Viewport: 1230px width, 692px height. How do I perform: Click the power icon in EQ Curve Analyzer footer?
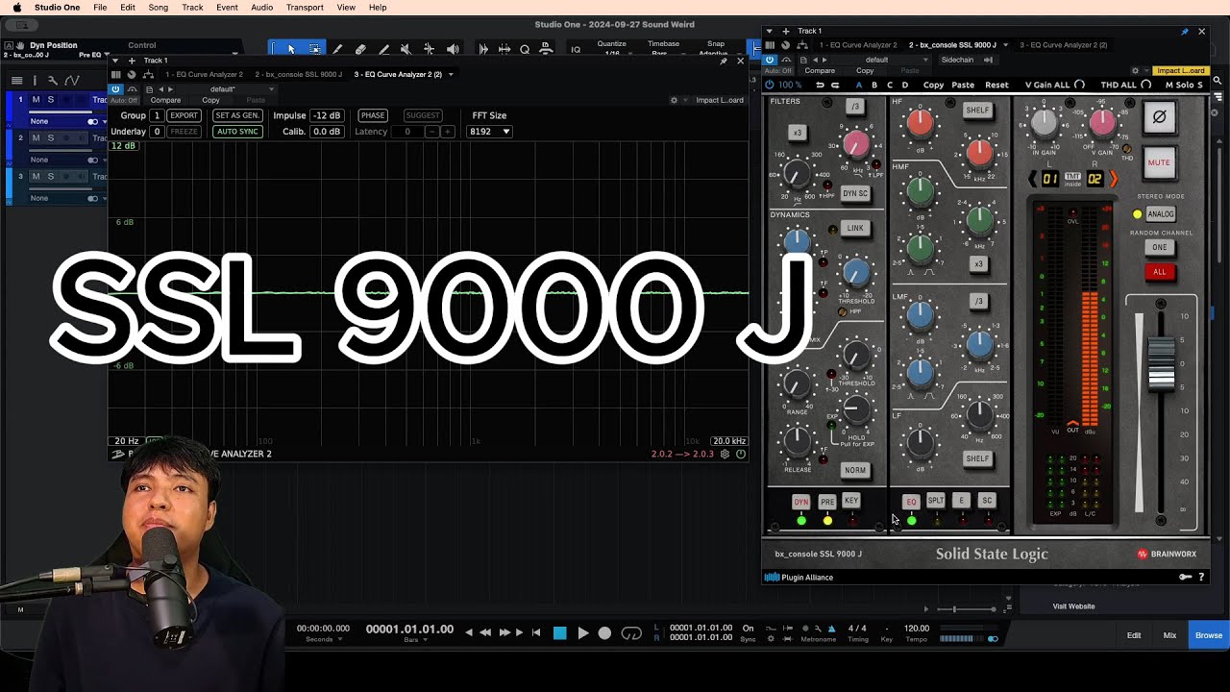click(x=740, y=454)
